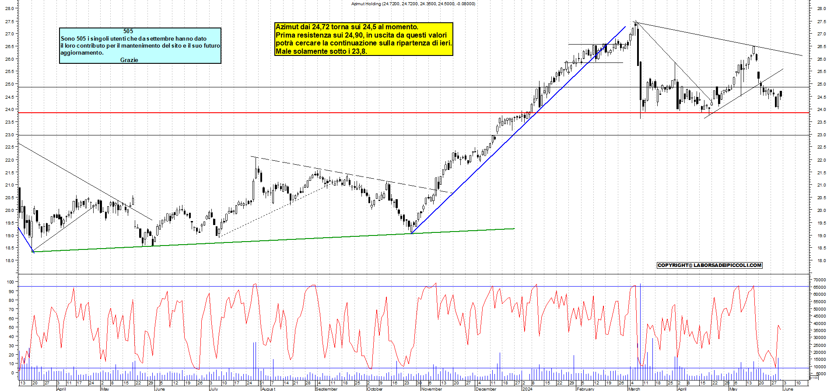
Task: Click the 'July' label on the time axis
Action: [214, 389]
